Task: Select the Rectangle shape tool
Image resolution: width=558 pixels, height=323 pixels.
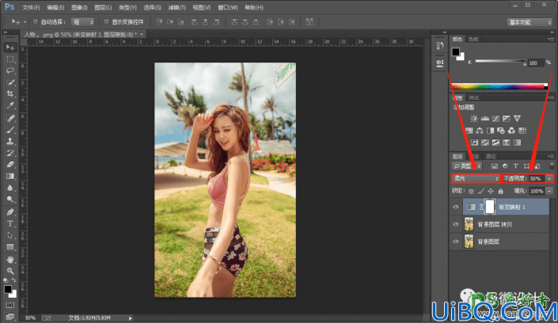Action: tap(10, 247)
